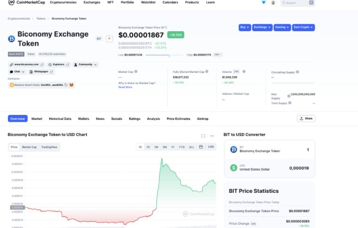Open the Exchanges nav menu
The image size is (358, 228).
92,2
